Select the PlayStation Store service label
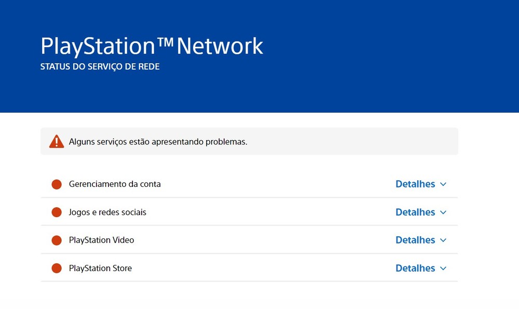Viewport: 519px width, 309px height. click(x=100, y=268)
